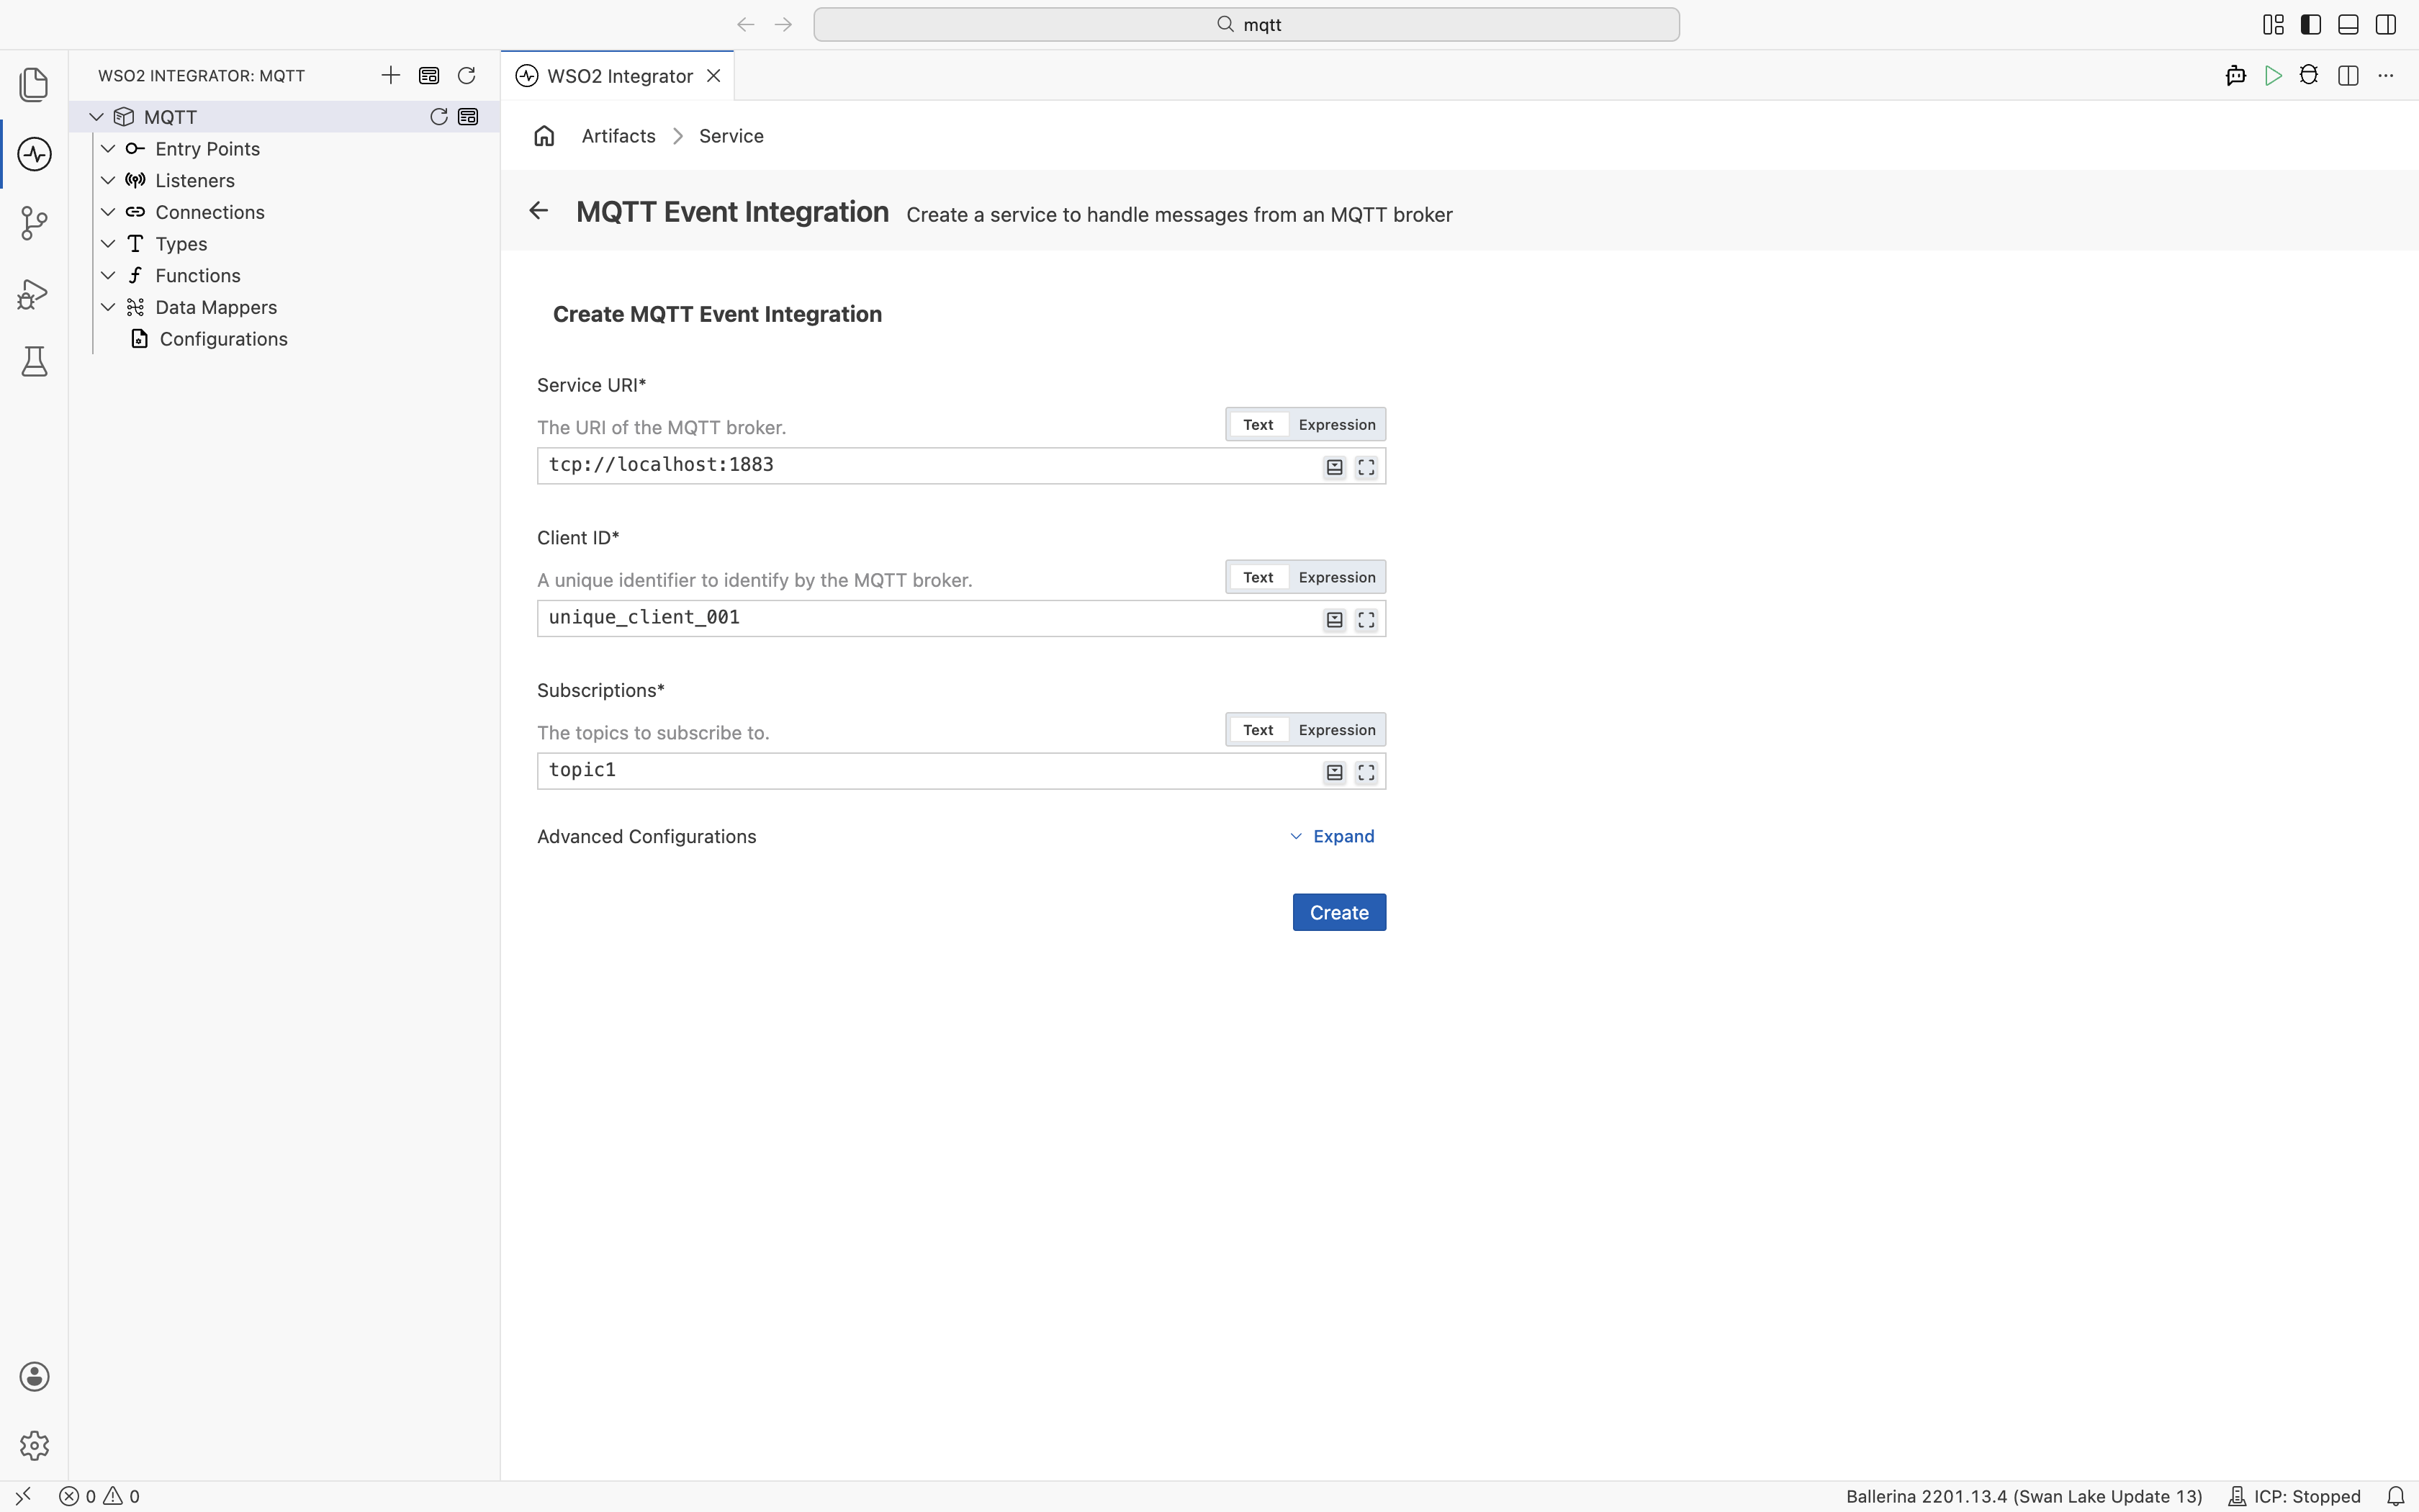Click ICP: Stopped status item
Image resolution: width=2419 pixels, height=1512 pixels.
click(x=2294, y=1496)
